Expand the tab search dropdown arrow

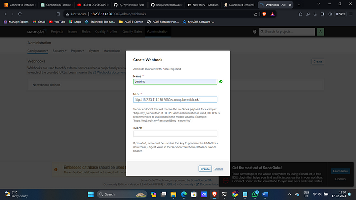pos(319,4)
